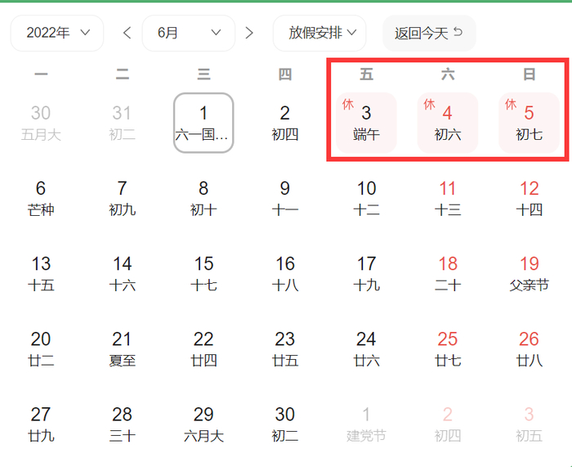Screen dimensions: 572x467
Task: Choose June 10 十二 Friday
Action: [x=366, y=198]
